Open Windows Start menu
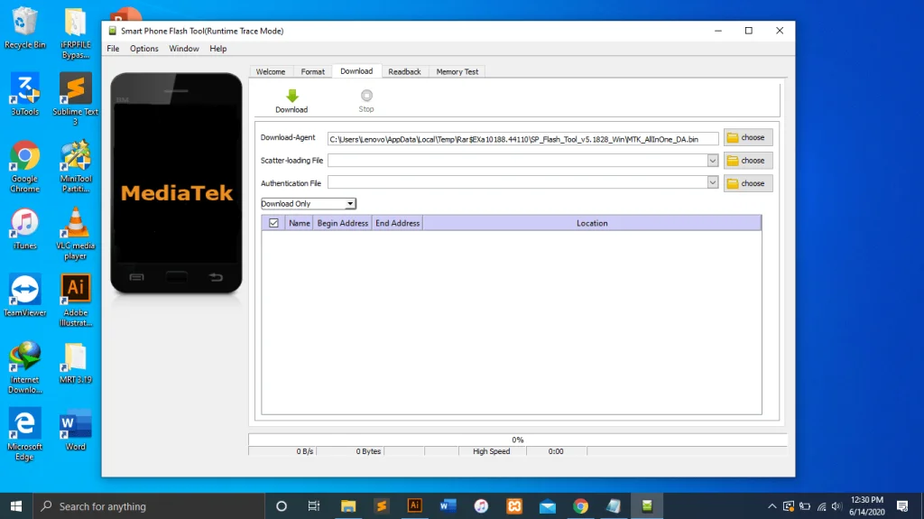 [x=16, y=506]
